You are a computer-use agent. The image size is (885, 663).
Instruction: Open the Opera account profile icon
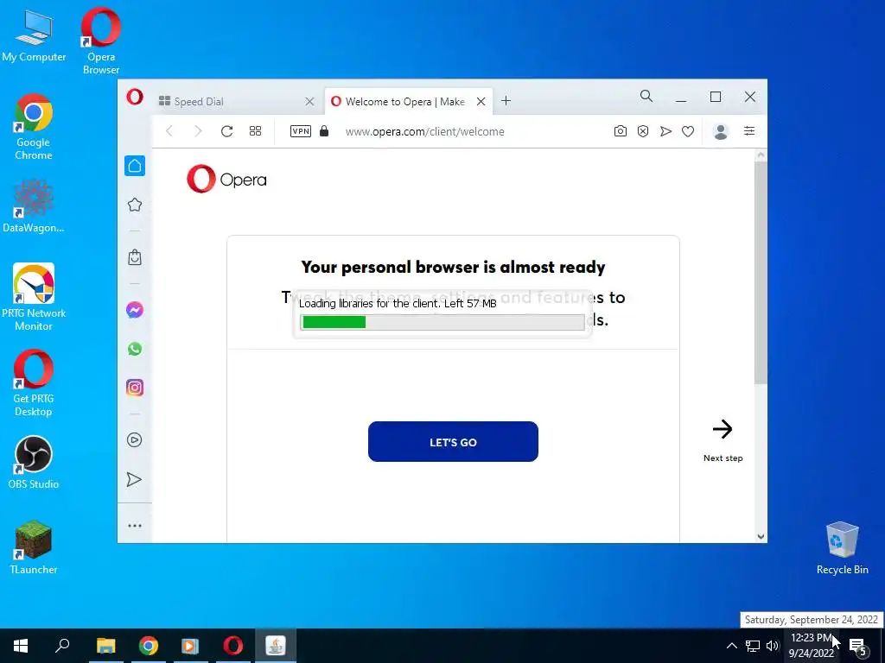point(721,131)
